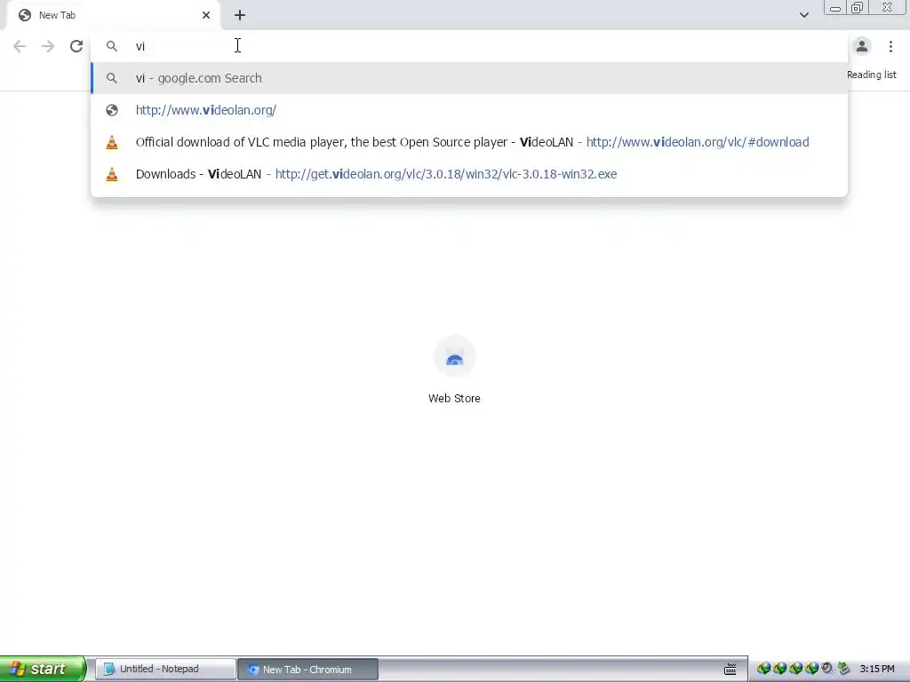Open the Windows Start menu
Screen dimensions: 910x682
click(43, 669)
